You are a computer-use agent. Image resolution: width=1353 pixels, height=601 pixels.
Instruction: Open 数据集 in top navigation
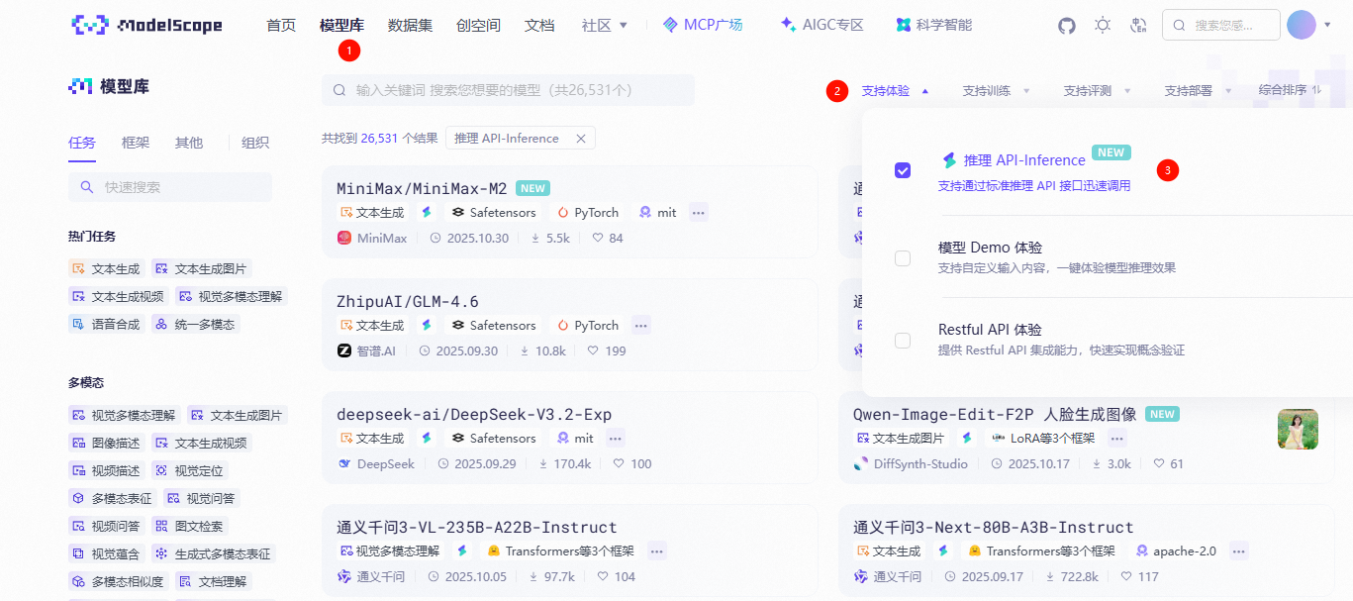tap(411, 25)
